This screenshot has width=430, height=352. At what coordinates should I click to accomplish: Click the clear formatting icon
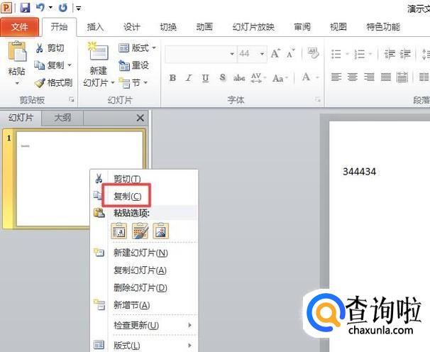[x=313, y=53]
